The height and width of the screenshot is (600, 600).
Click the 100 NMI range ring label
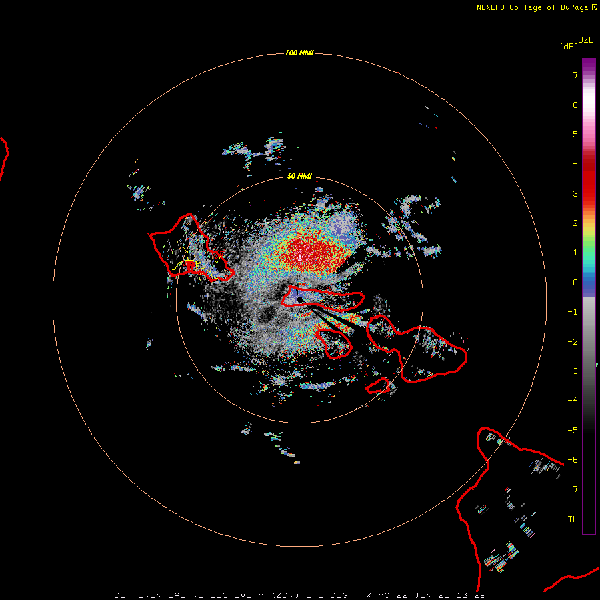tap(299, 53)
